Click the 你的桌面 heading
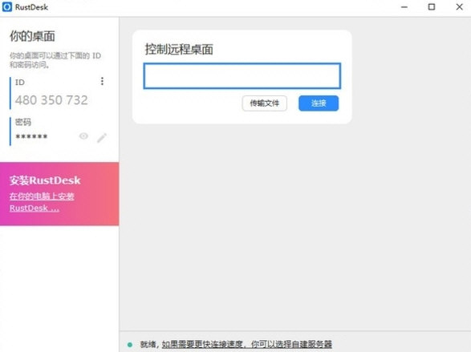 (x=32, y=36)
